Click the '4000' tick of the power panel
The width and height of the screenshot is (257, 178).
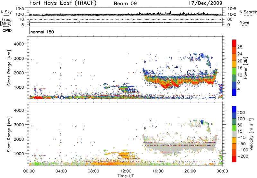pos(19,44)
